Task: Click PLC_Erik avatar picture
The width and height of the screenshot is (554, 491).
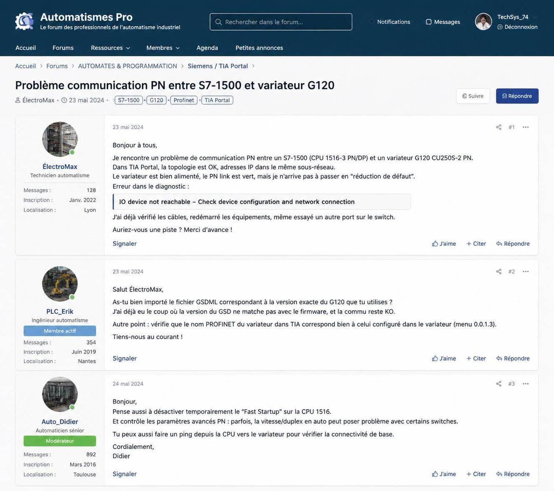Action: click(x=60, y=284)
